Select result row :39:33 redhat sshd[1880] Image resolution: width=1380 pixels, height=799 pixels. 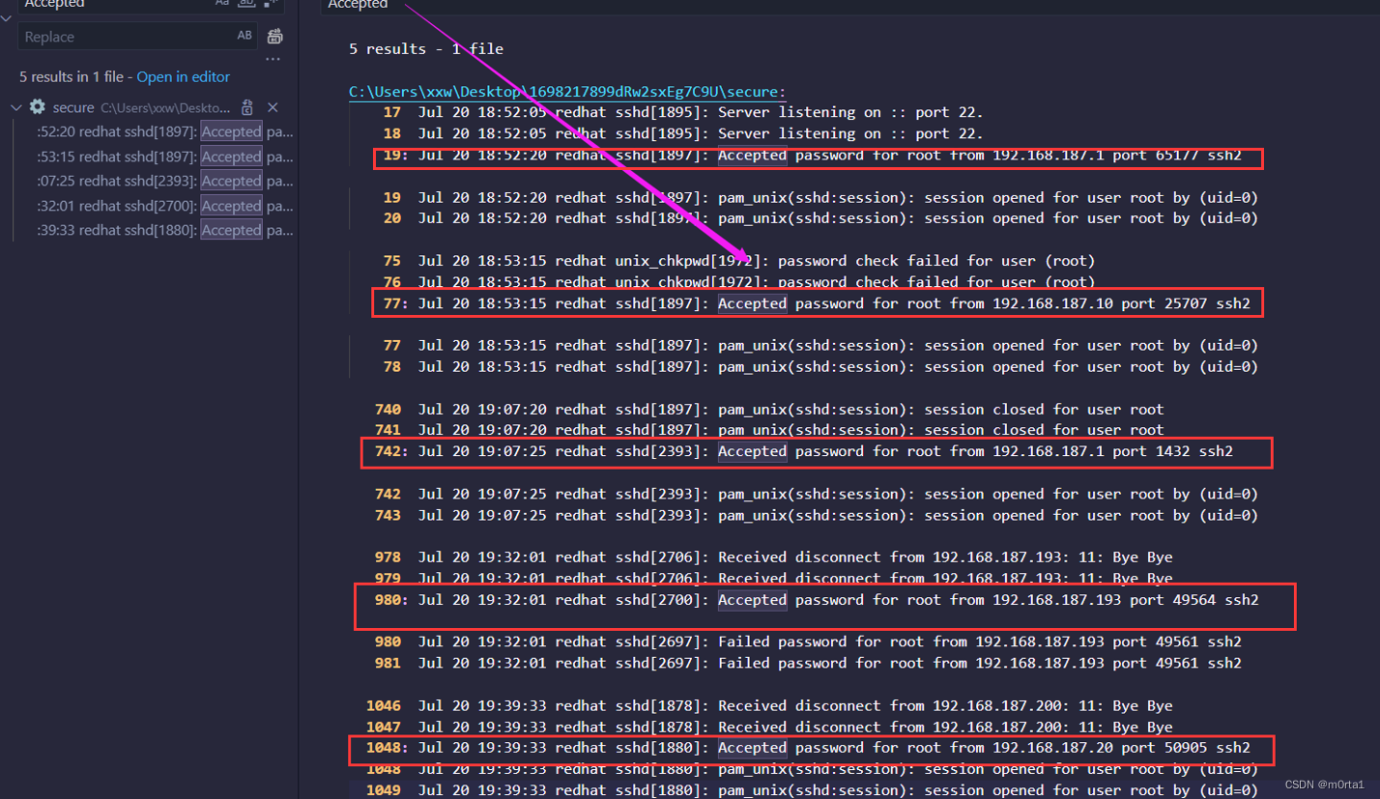[165, 230]
